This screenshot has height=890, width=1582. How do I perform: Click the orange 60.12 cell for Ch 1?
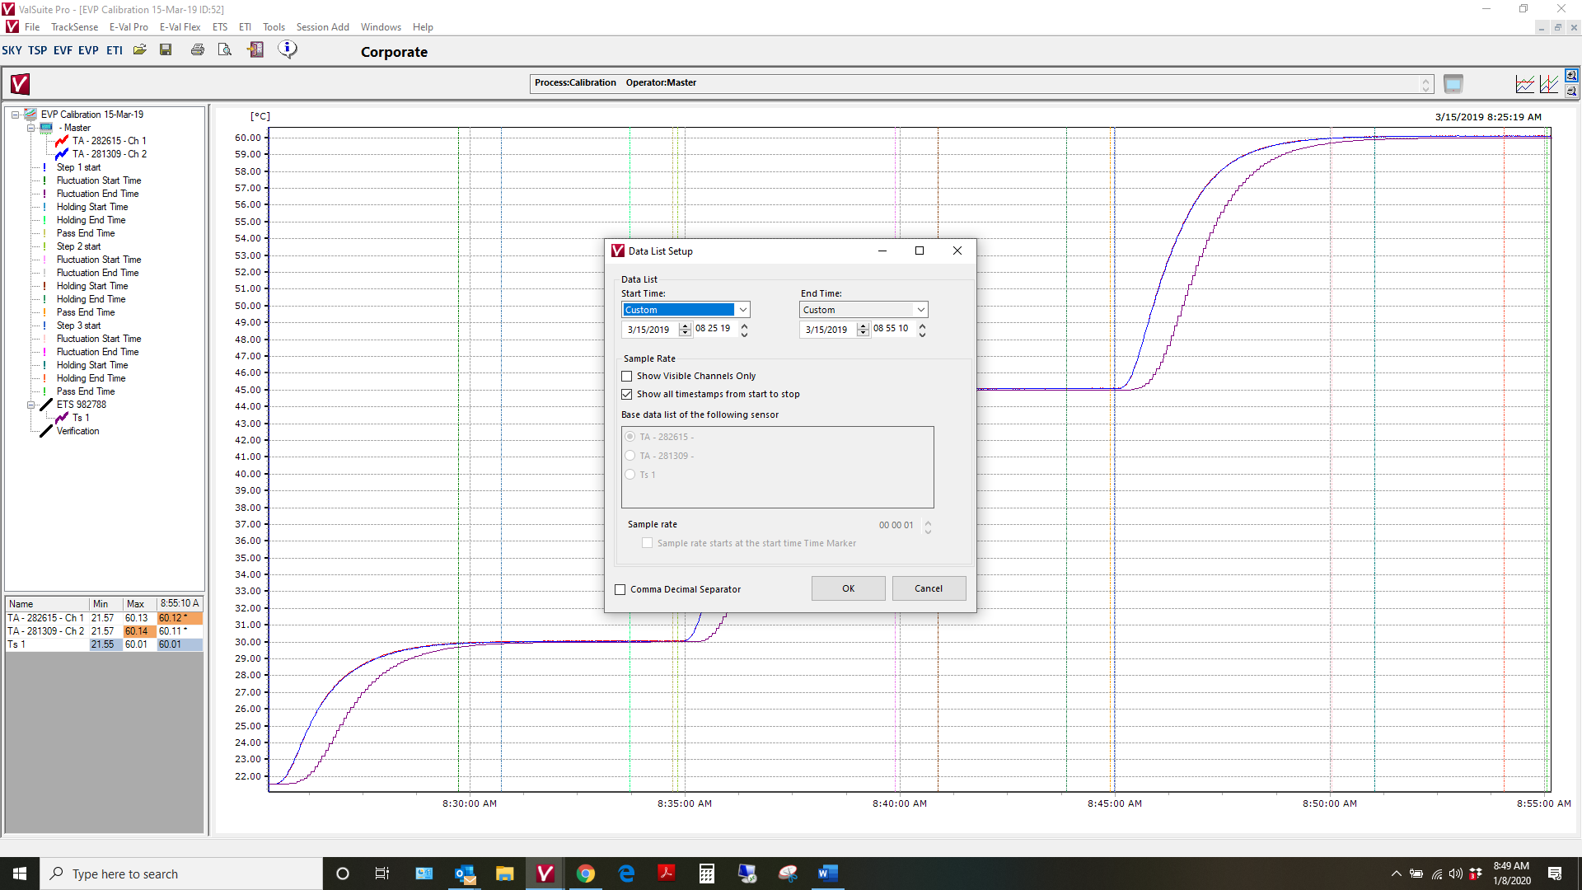(x=180, y=618)
